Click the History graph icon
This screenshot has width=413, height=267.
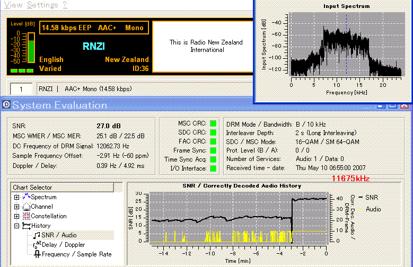click(27, 226)
